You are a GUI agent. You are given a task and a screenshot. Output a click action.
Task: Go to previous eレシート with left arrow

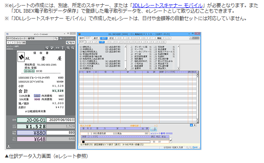9,43
